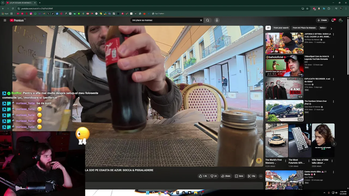Open options for Centru Istoric Sibiu video

point(333,172)
